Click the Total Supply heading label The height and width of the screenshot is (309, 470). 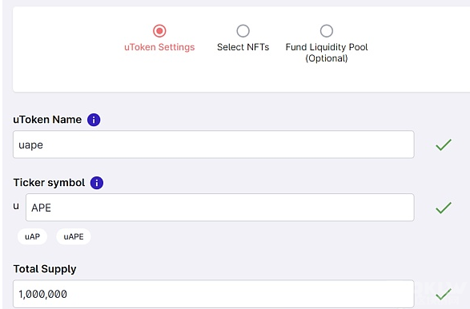(45, 269)
